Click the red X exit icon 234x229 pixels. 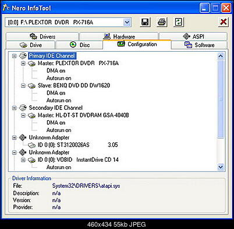[224, 22]
